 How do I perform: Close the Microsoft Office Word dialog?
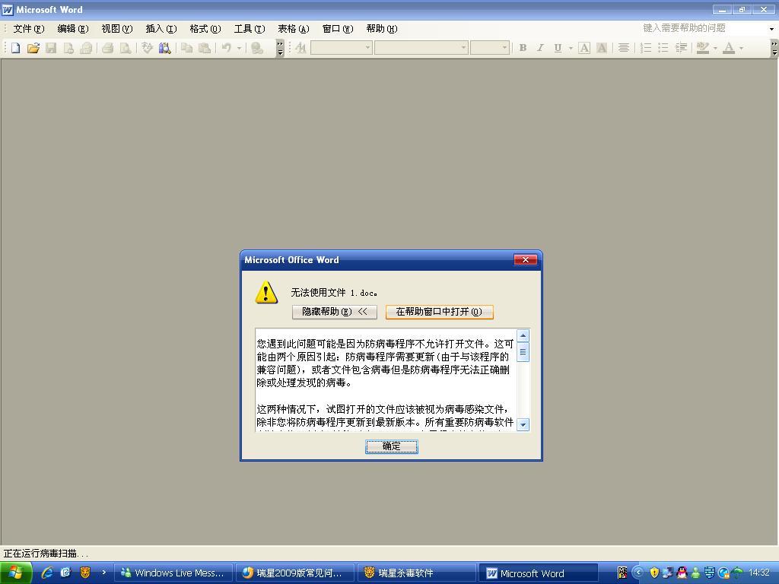(x=525, y=260)
